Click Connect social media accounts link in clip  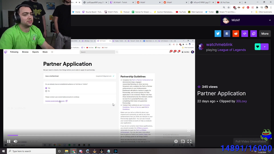pos(55,101)
